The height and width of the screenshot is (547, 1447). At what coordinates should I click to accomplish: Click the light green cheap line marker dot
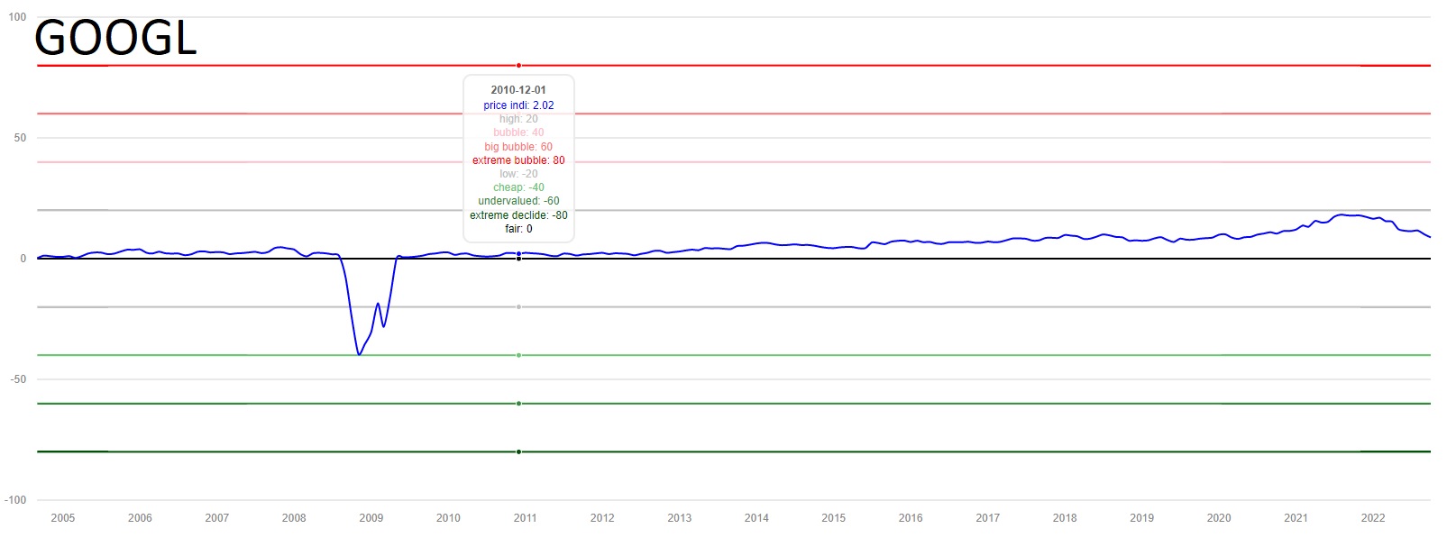coord(518,355)
